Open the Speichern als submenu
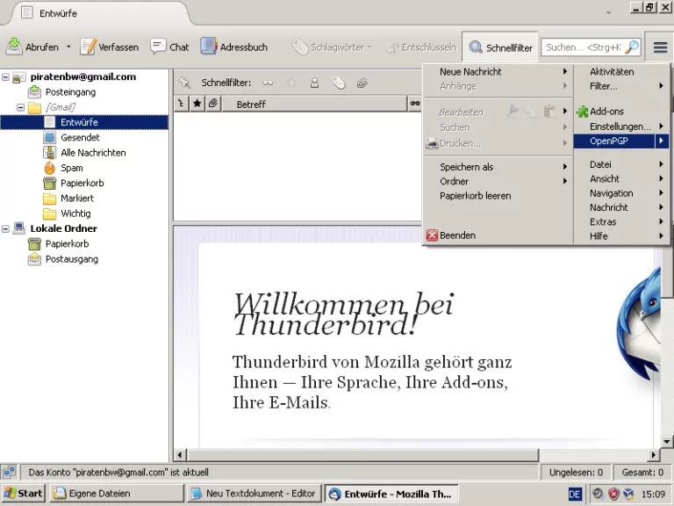The height and width of the screenshot is (506, 674). (498, 167)
